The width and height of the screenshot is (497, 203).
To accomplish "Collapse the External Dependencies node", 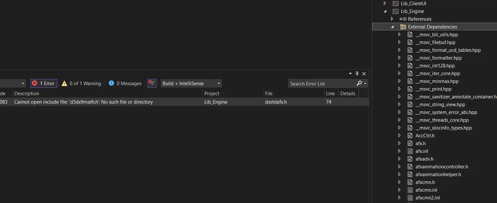I will [392, 27].
